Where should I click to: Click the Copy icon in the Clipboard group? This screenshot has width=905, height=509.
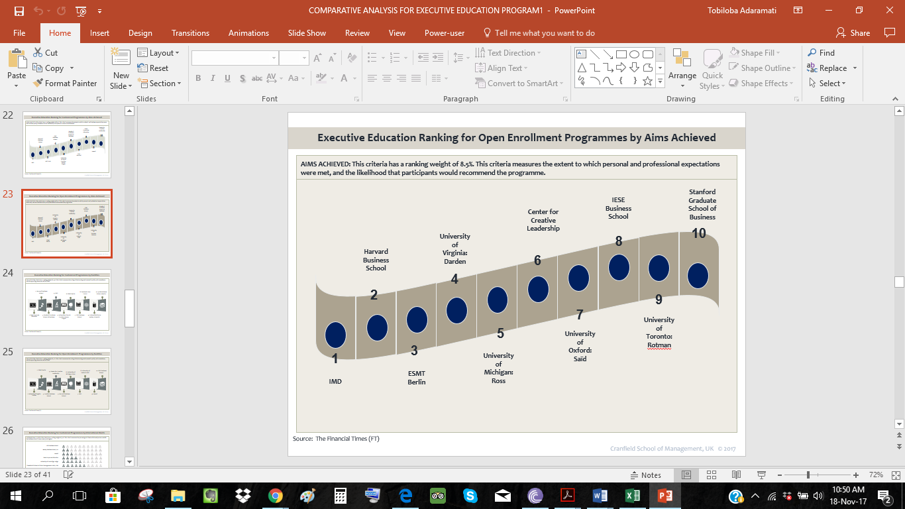(x=38, y=68)
